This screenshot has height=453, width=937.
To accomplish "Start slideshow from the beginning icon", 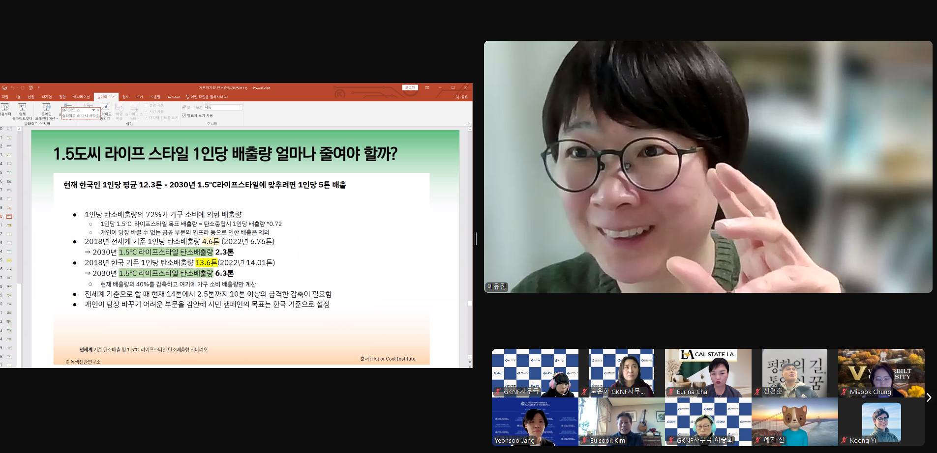I will click(x=5, y=107).
